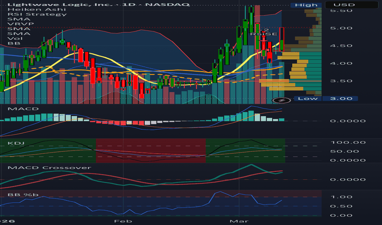
Task: Select the RsiSE strategy label on chart
Action: click(264, 34)
